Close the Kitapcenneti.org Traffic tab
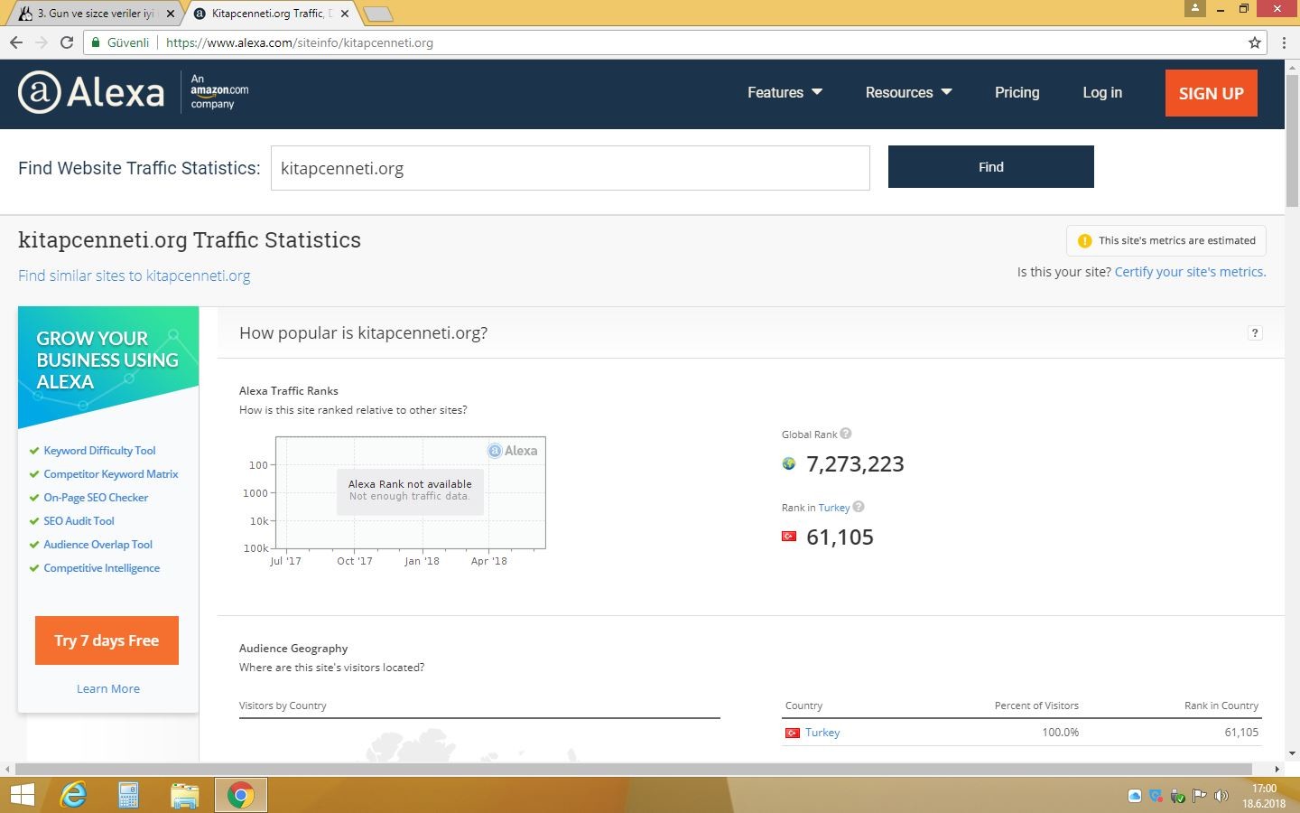 tap(345, 14)
